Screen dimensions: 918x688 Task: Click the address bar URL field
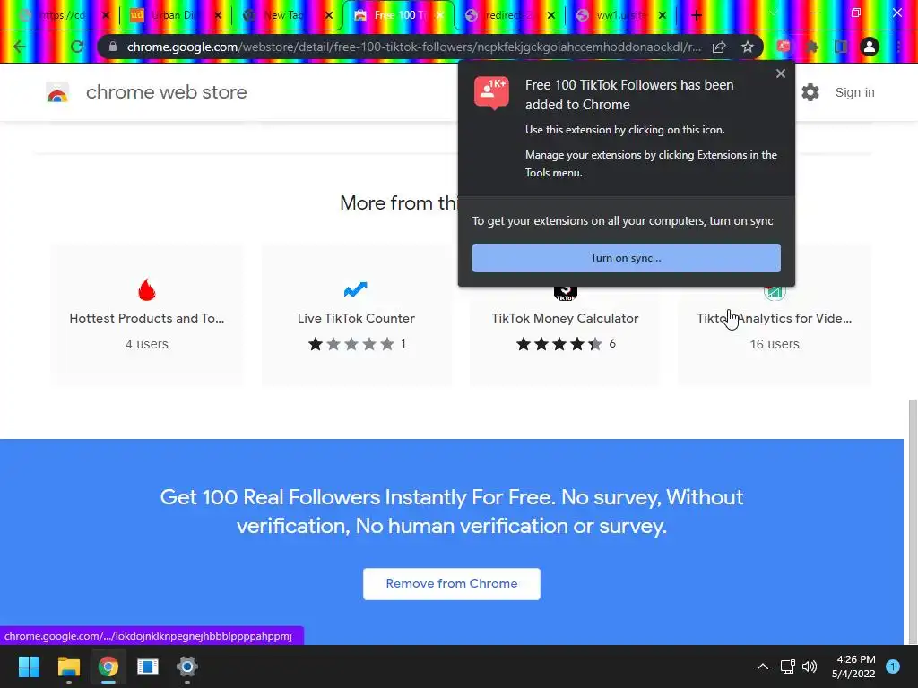(413, 47)
